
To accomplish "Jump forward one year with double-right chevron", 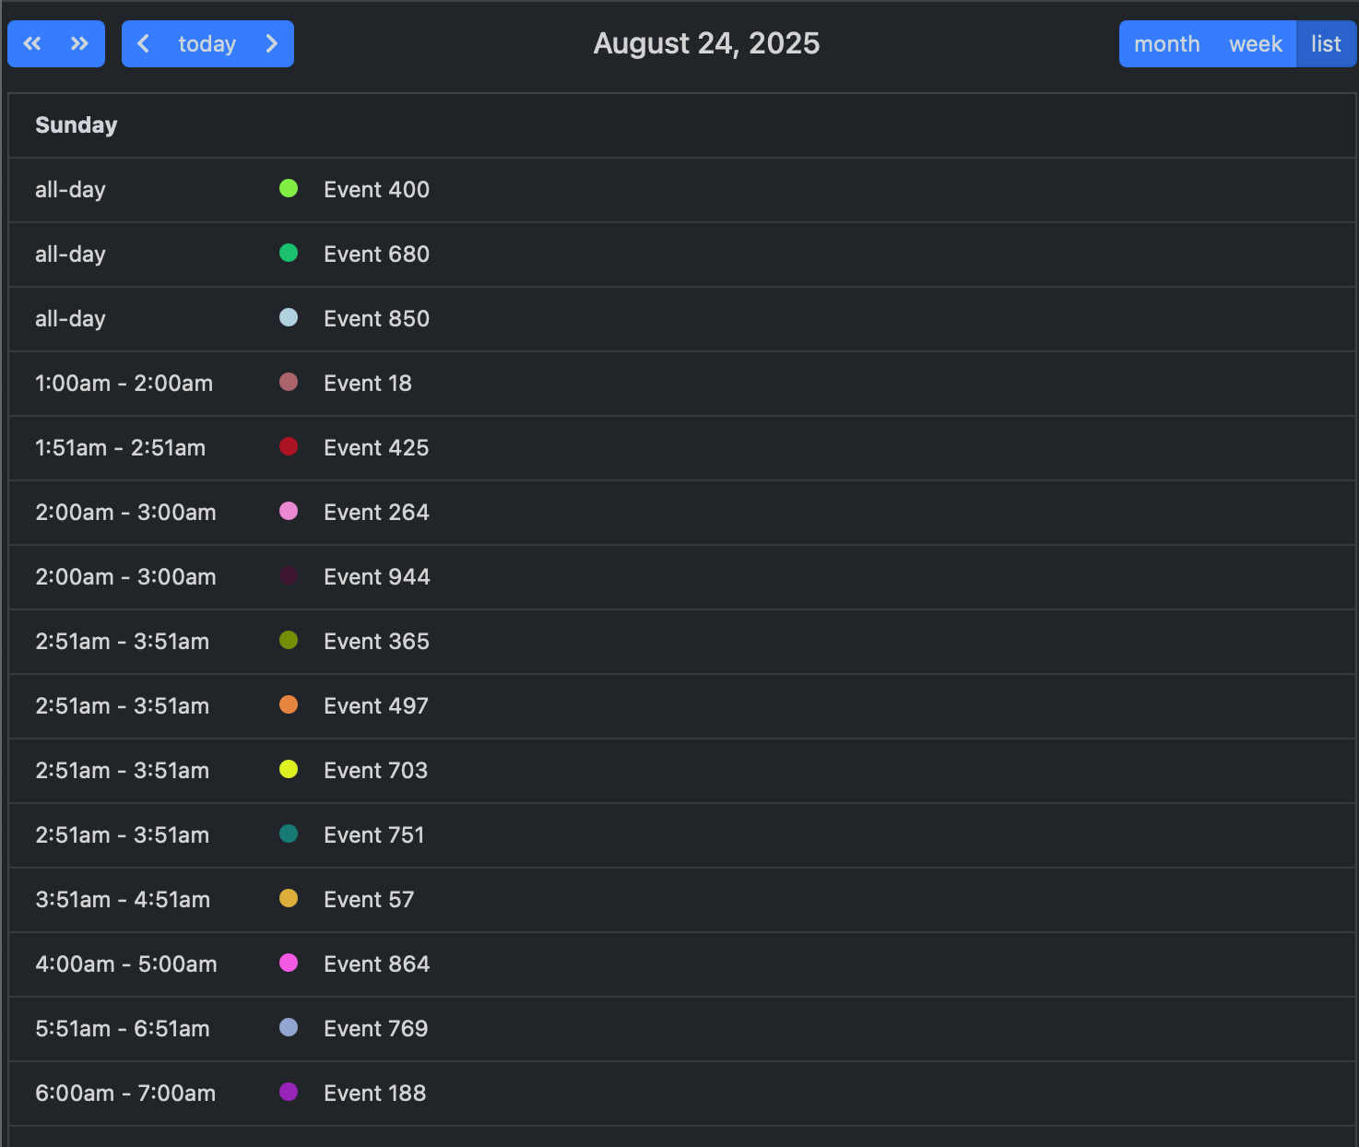I will [80, 43].
